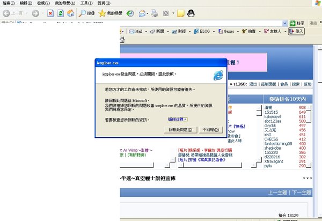Open the 說明(H) Help menu
322x221 pixels.
(104, 3)
